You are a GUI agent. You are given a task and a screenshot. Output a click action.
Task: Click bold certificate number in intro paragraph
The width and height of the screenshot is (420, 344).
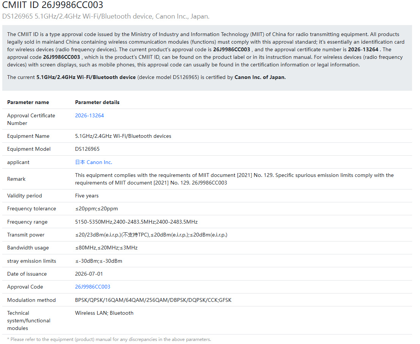tap(363, 50)
